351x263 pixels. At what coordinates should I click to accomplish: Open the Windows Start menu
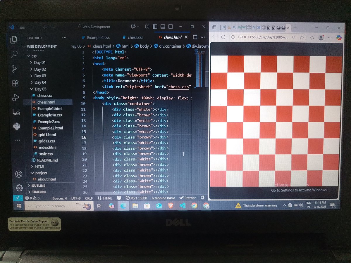(19, 206)
